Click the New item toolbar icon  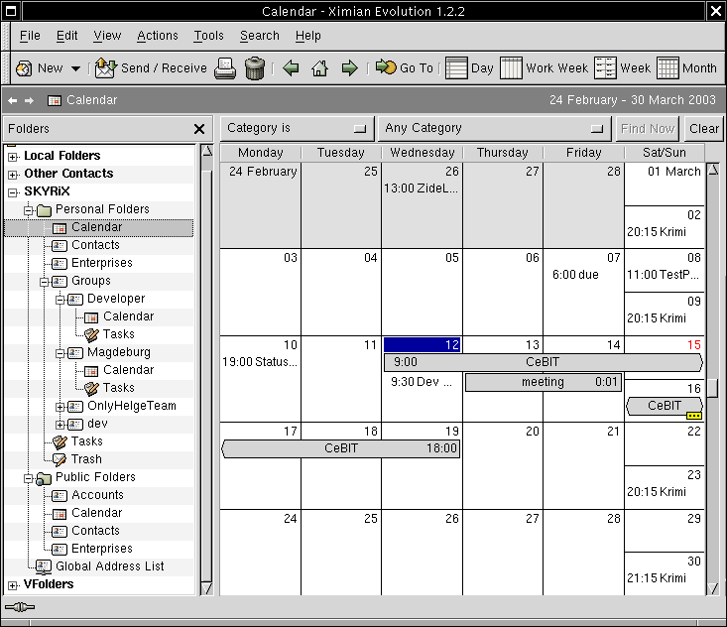point(24,68)
